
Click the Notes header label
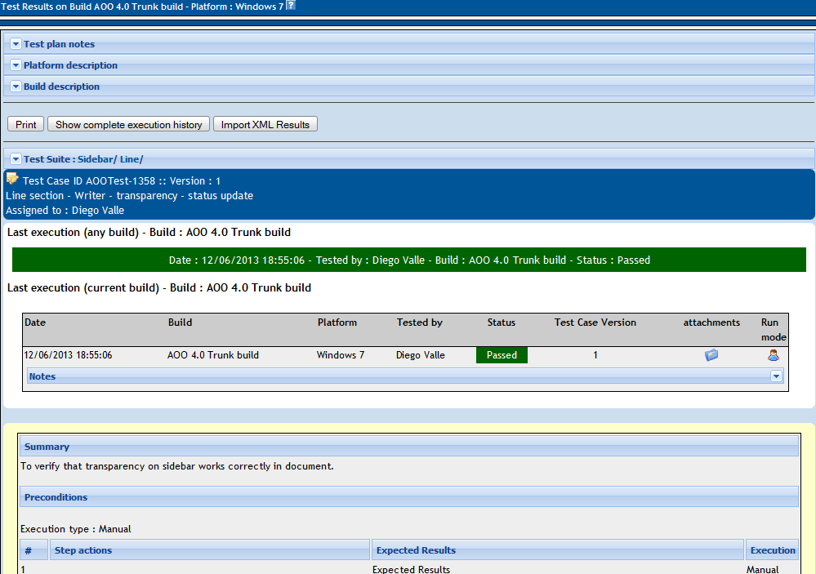(x=42, y=376)
